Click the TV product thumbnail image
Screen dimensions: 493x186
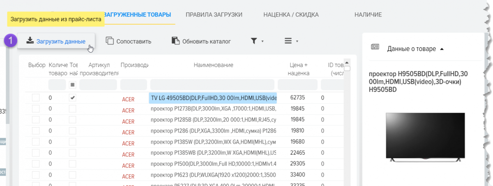pyautogui.click(x=425, y=137)
